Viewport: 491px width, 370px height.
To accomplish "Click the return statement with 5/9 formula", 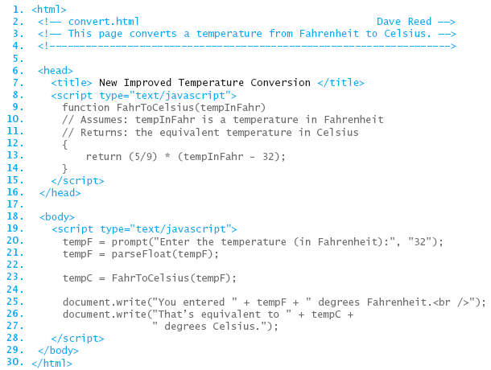I will [185, 157].
